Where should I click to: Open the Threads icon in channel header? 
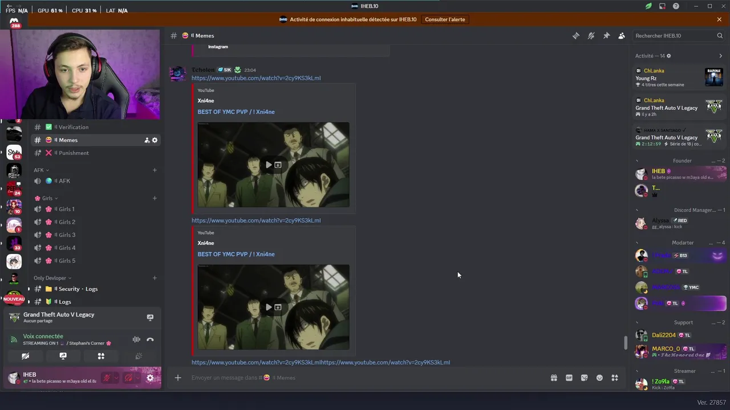576,35
